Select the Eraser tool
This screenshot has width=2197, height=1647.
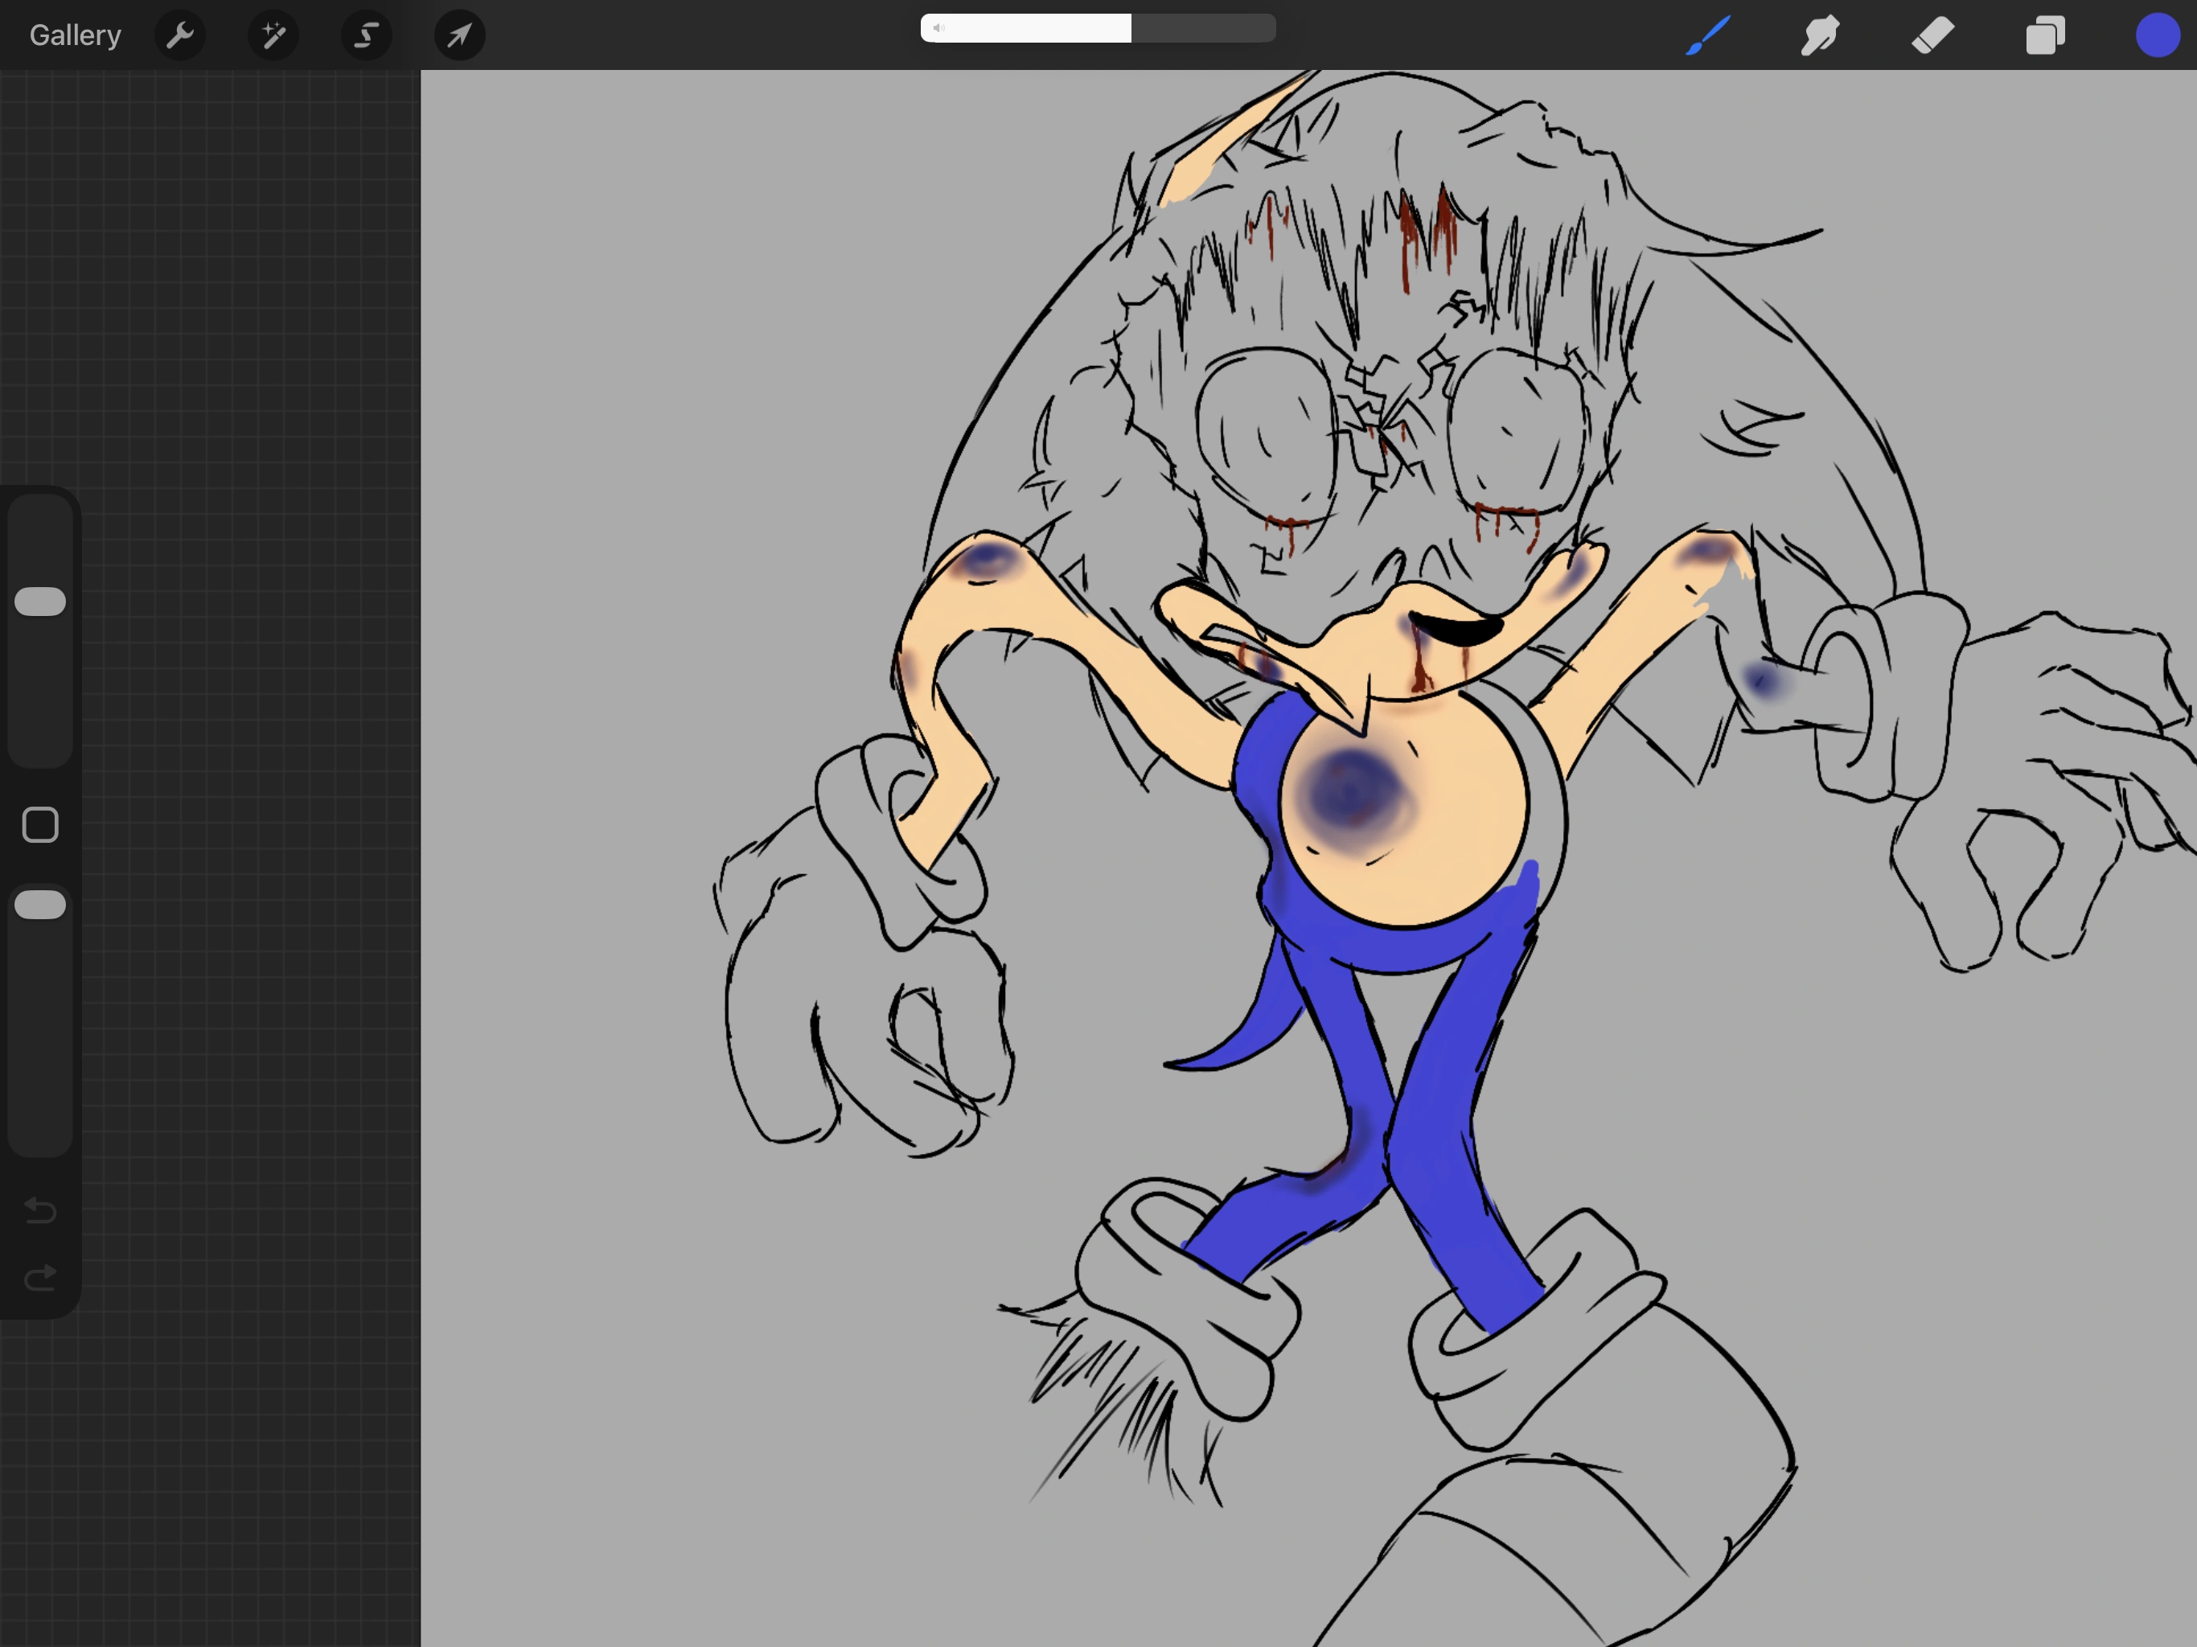tap(1932, 35)
